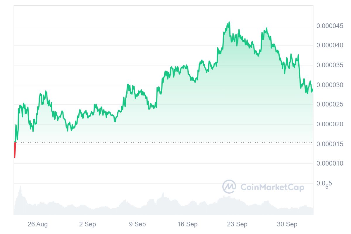Click the 26 Aug date label
351x234 pixels.
tap(38, 224)
